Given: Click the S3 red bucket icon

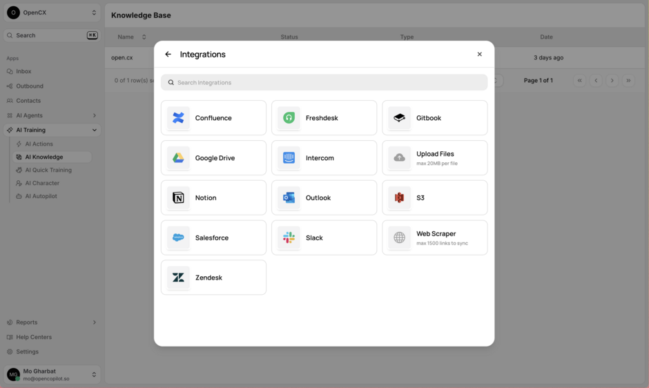Looking at the screenshot, I should tap(400, 198).
